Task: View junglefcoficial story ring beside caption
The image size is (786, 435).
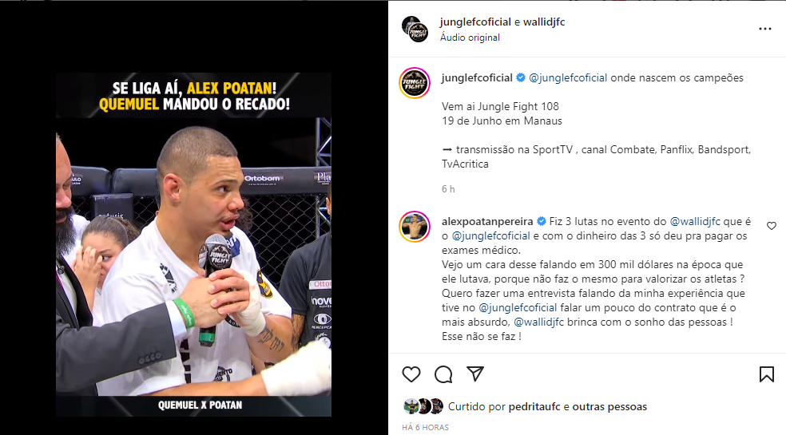Action: (x=415, y=83)
